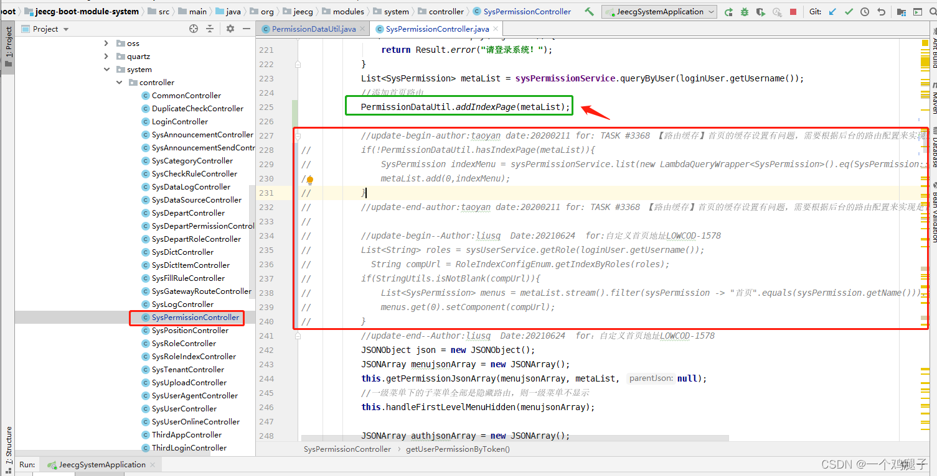Viewport: 937px width, 476px height.
Task: Toggle the code fold marker at line 222
Action: coord(298,64)
